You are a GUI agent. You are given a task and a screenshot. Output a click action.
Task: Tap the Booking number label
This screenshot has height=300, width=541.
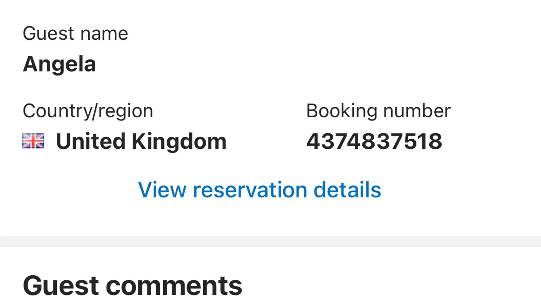click(378, 111)
